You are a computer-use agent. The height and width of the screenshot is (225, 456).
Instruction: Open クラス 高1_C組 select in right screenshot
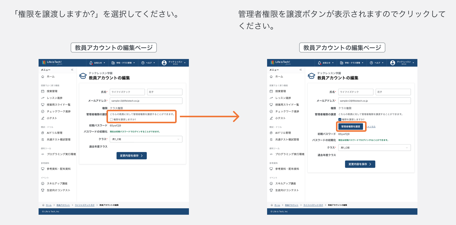click(375, 148)
